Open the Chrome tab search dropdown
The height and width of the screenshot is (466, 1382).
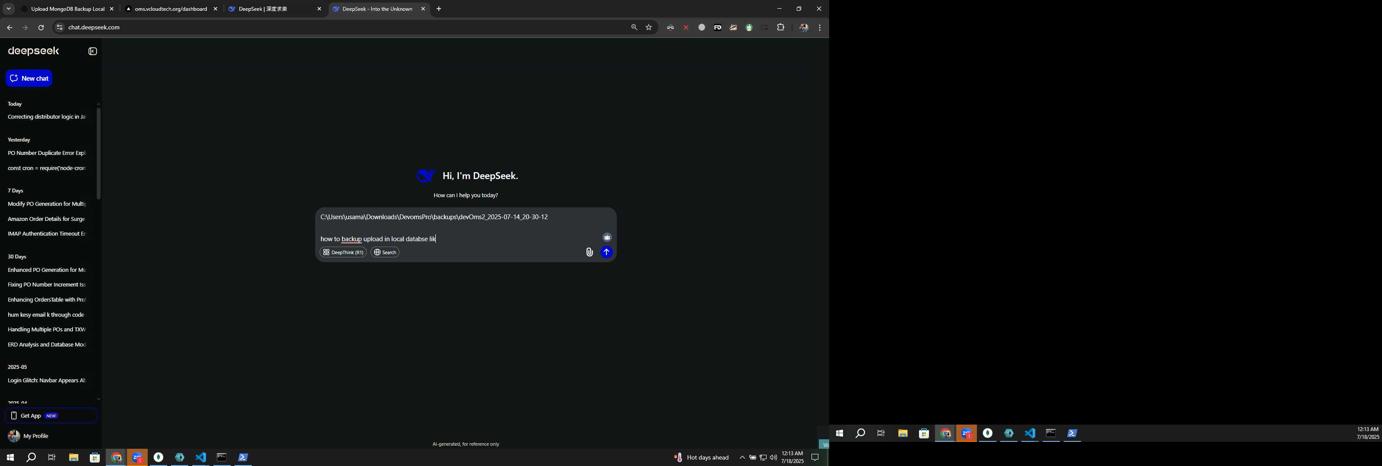point(9,9)
